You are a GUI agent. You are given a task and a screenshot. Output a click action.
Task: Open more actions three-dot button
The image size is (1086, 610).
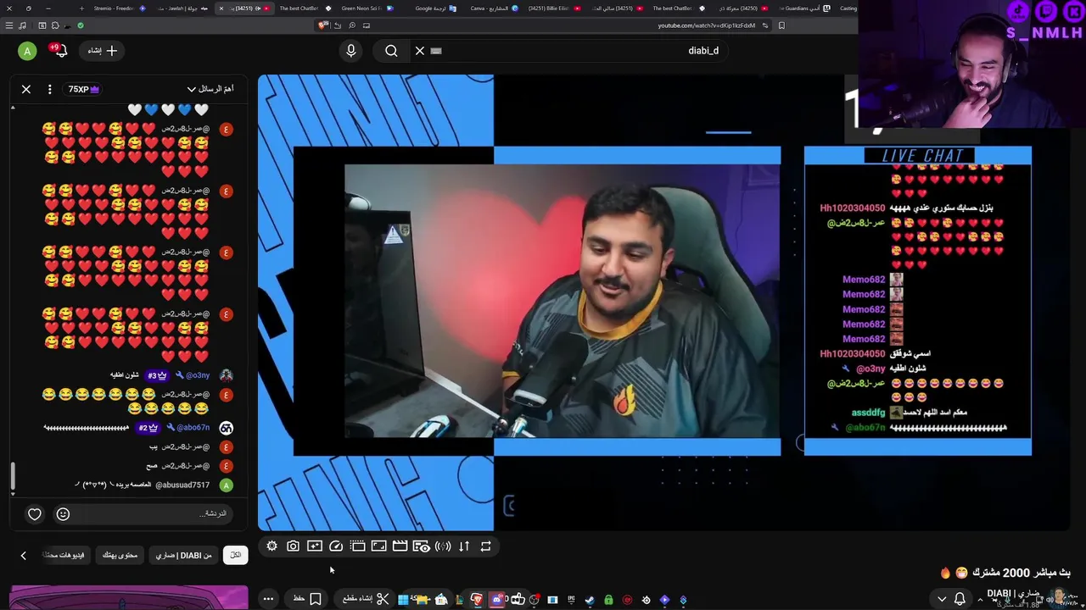(x=268, y=599)
